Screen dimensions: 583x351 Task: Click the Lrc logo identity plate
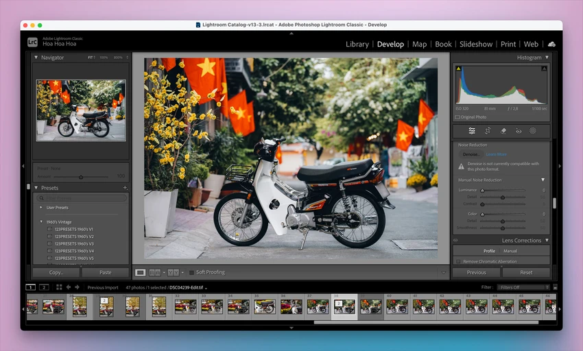click(32, 42)
